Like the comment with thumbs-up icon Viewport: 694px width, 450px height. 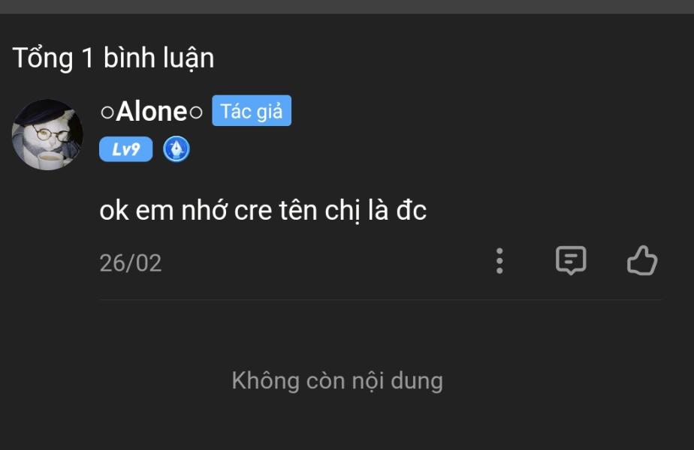642,260
